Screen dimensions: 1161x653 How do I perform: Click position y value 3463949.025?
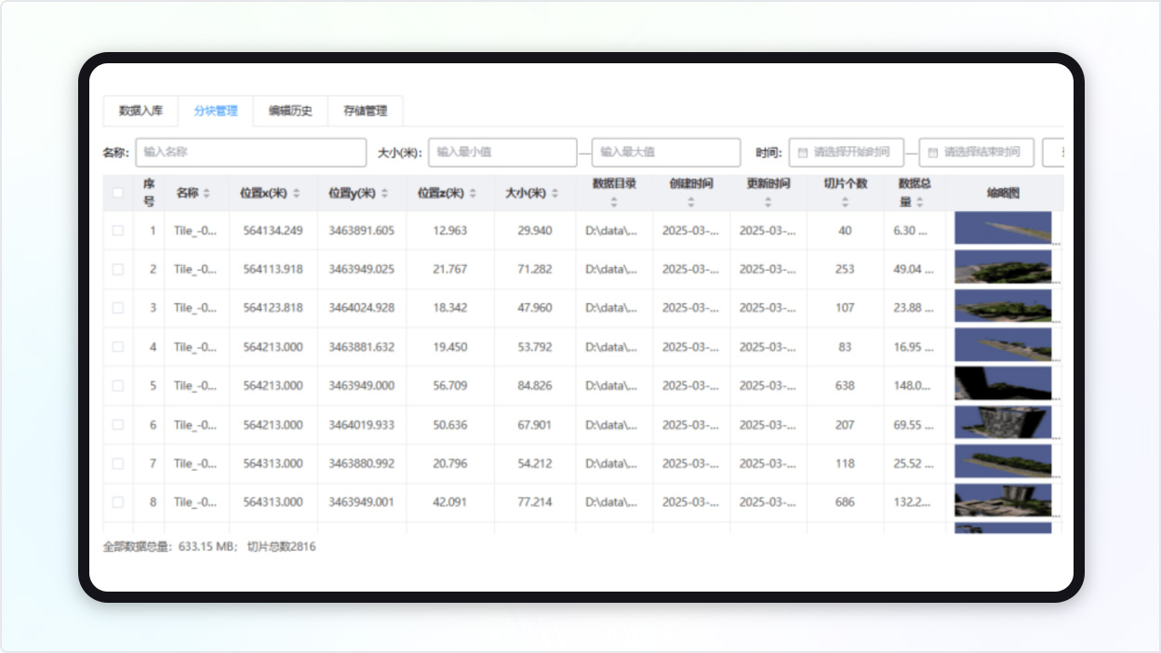pos(361,270)
